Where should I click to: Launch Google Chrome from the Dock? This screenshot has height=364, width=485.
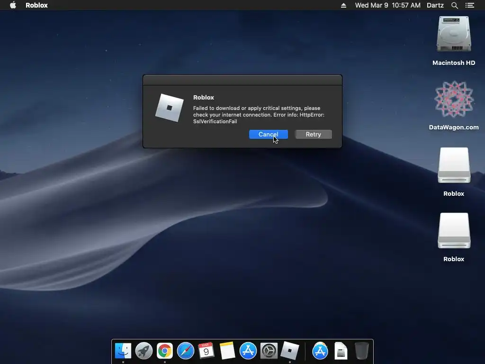(164, 351)
